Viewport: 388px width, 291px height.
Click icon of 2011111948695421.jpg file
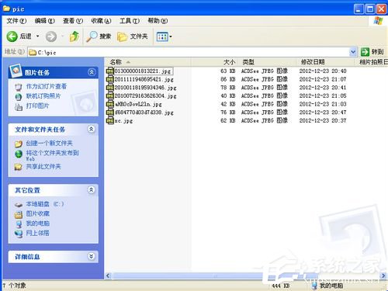[110, 79]
